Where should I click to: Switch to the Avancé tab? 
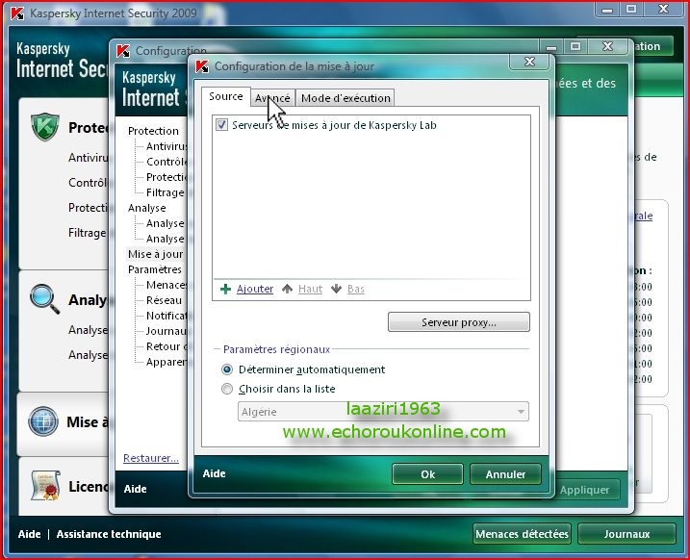coord(272,98)
